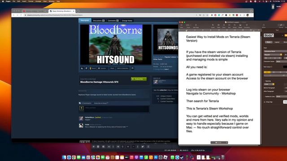
Task: Give an Award to the workshop item
Action: click(x=93, y=68)
